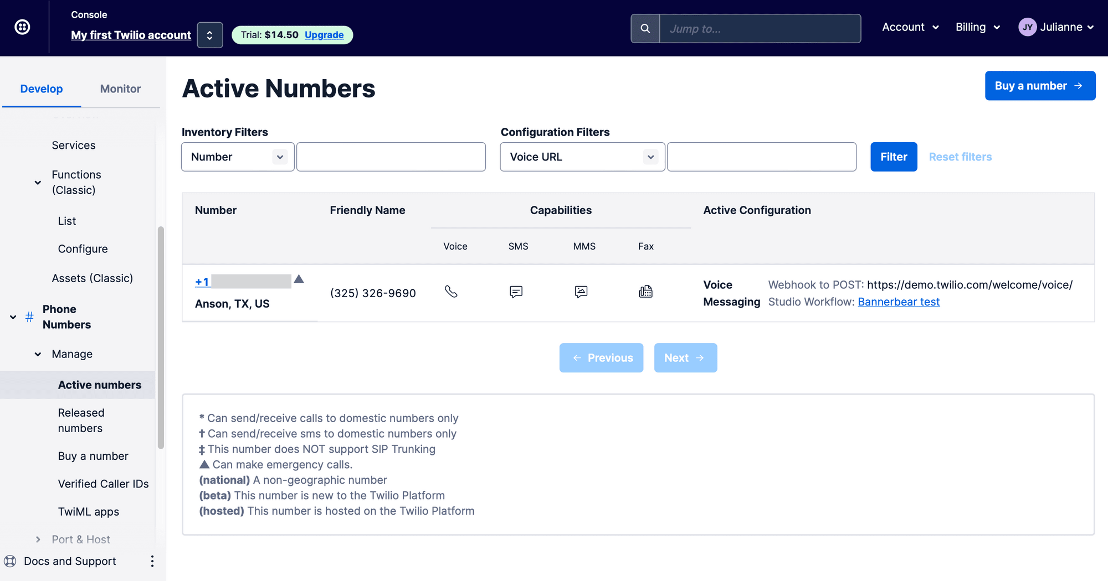Click the Trial: $14.50 balance text

coord(269,35)
